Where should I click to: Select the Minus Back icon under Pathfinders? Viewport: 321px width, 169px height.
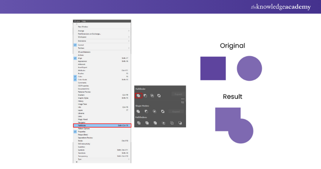180,123
